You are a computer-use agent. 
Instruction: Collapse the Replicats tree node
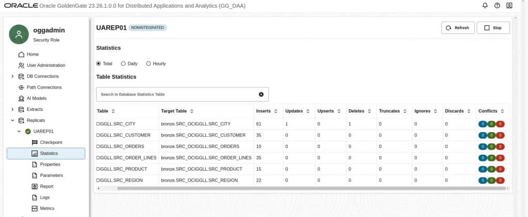point(12,120)
